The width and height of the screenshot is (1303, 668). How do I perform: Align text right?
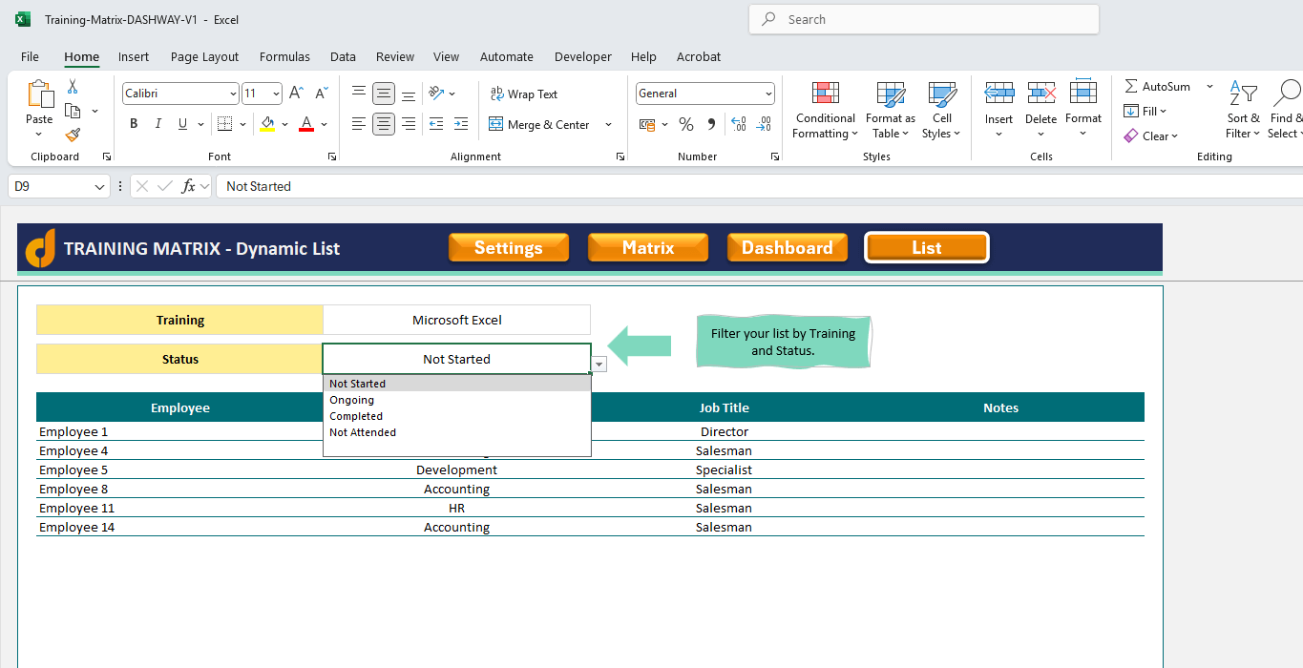click(x=409, y=124)
